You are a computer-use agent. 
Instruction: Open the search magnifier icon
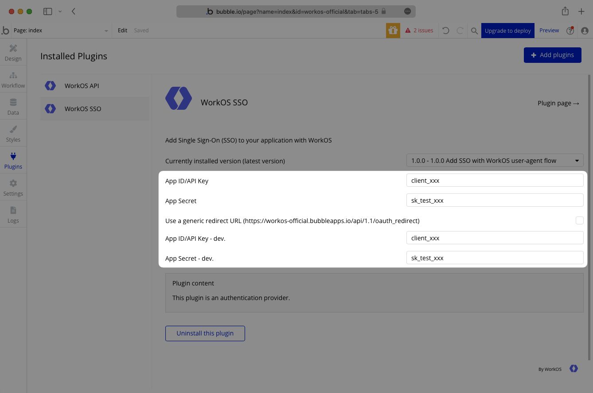(x=474, y=31)
